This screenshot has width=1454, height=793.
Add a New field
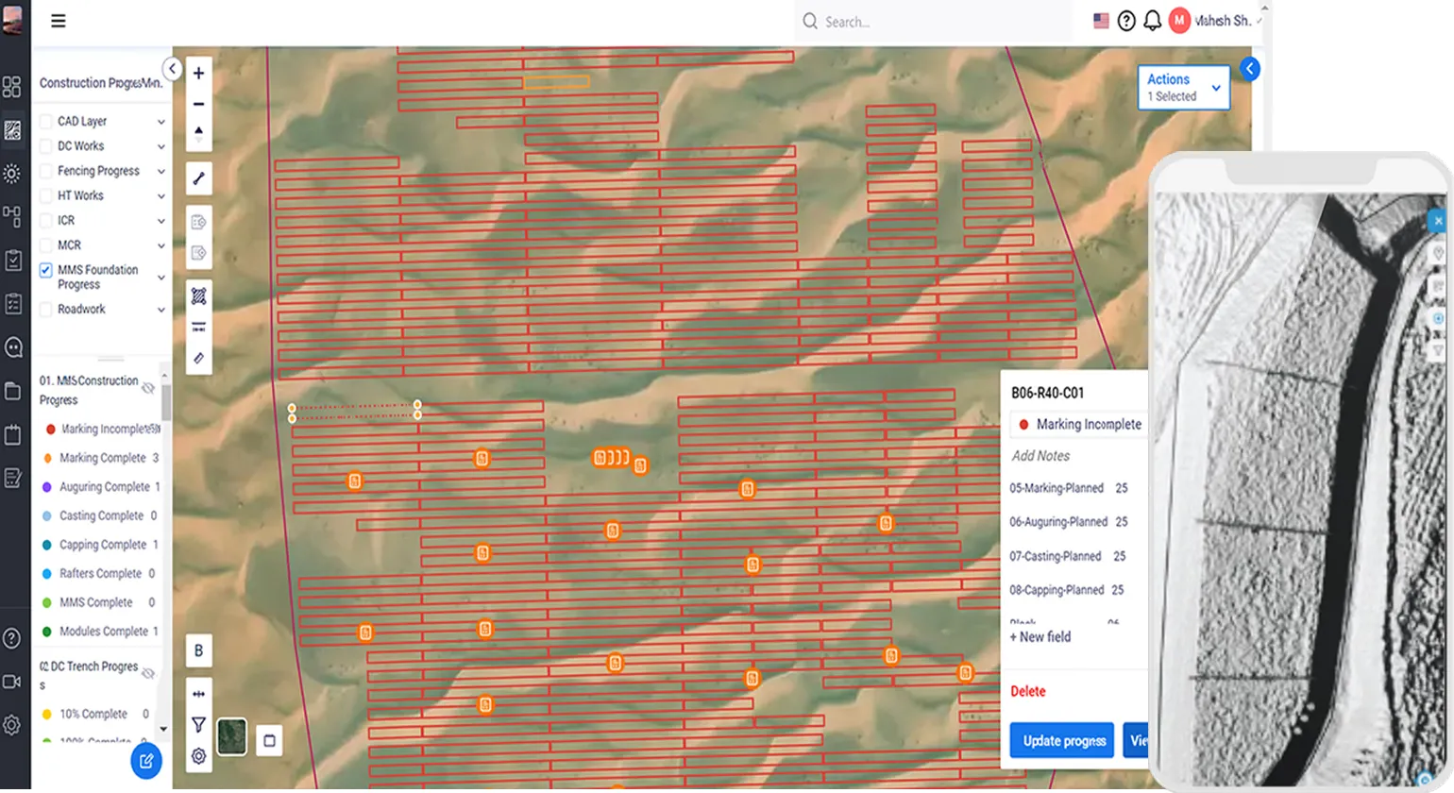pos(1040,637)
